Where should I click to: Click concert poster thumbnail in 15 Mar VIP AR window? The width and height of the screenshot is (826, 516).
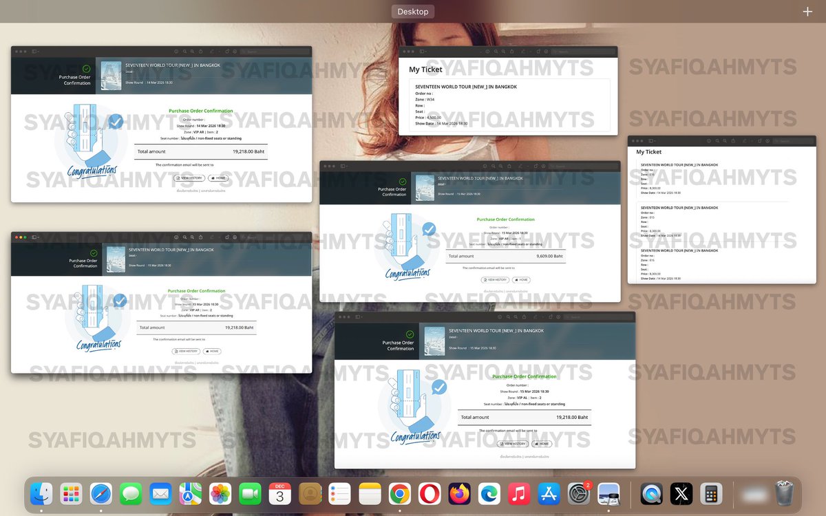coord(116,260)
